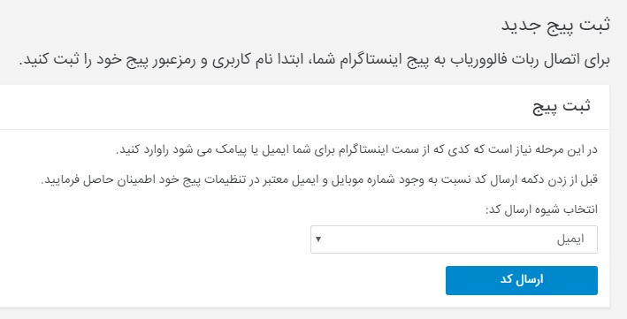The height and width of the screenshot is (319, 627).
Task: Click the ثبت پیج جدید page heading
Action: coord(556,25)
